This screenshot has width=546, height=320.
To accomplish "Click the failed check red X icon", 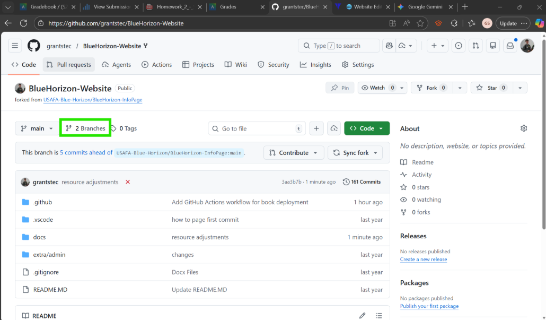I will pyautogui.click(x=128, y=182).
